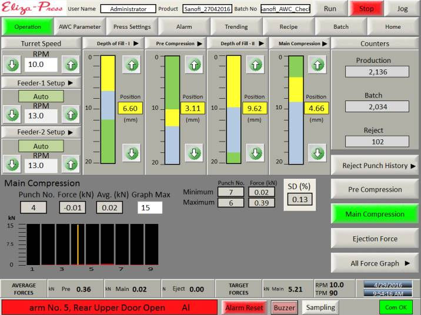Increase Feeder-2 RPM with up arrow
The image size is (421, 315).
click(x=71, y=164)
